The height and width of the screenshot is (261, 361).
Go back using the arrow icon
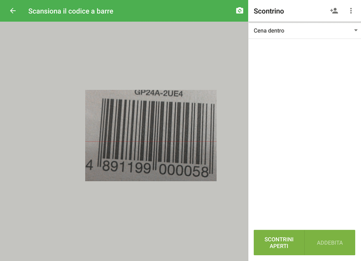pyautogui.click(x=13, y=11)
